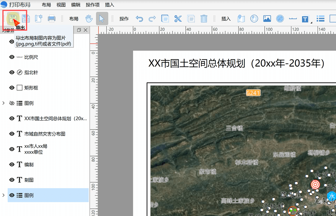Click the red target marker on map

[315, 184]
